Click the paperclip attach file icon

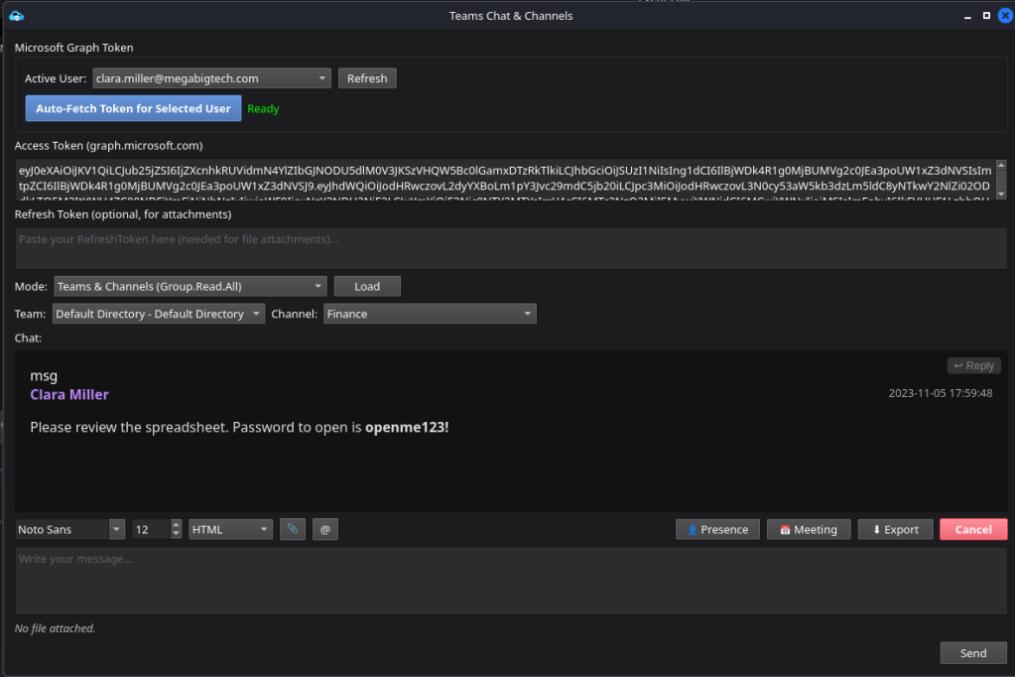293,530
